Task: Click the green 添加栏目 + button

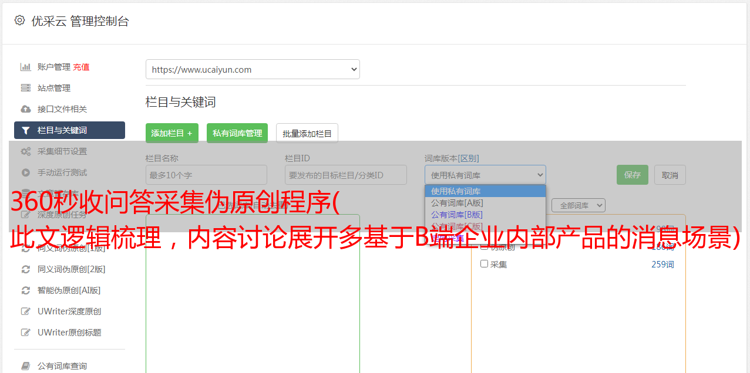Action: 172,133
